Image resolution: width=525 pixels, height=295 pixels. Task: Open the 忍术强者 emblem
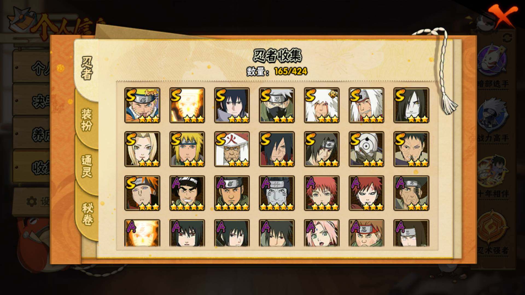pos(493,232)
